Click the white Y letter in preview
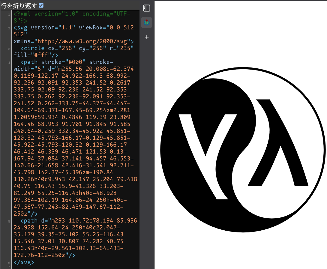The height and width of the screenshot is (269, 327). click(x=208, y=157)
